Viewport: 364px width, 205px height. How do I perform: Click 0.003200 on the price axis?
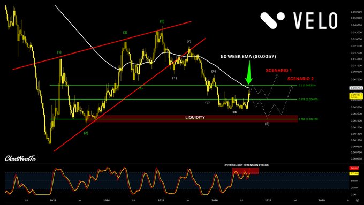(x=356, y=107)
